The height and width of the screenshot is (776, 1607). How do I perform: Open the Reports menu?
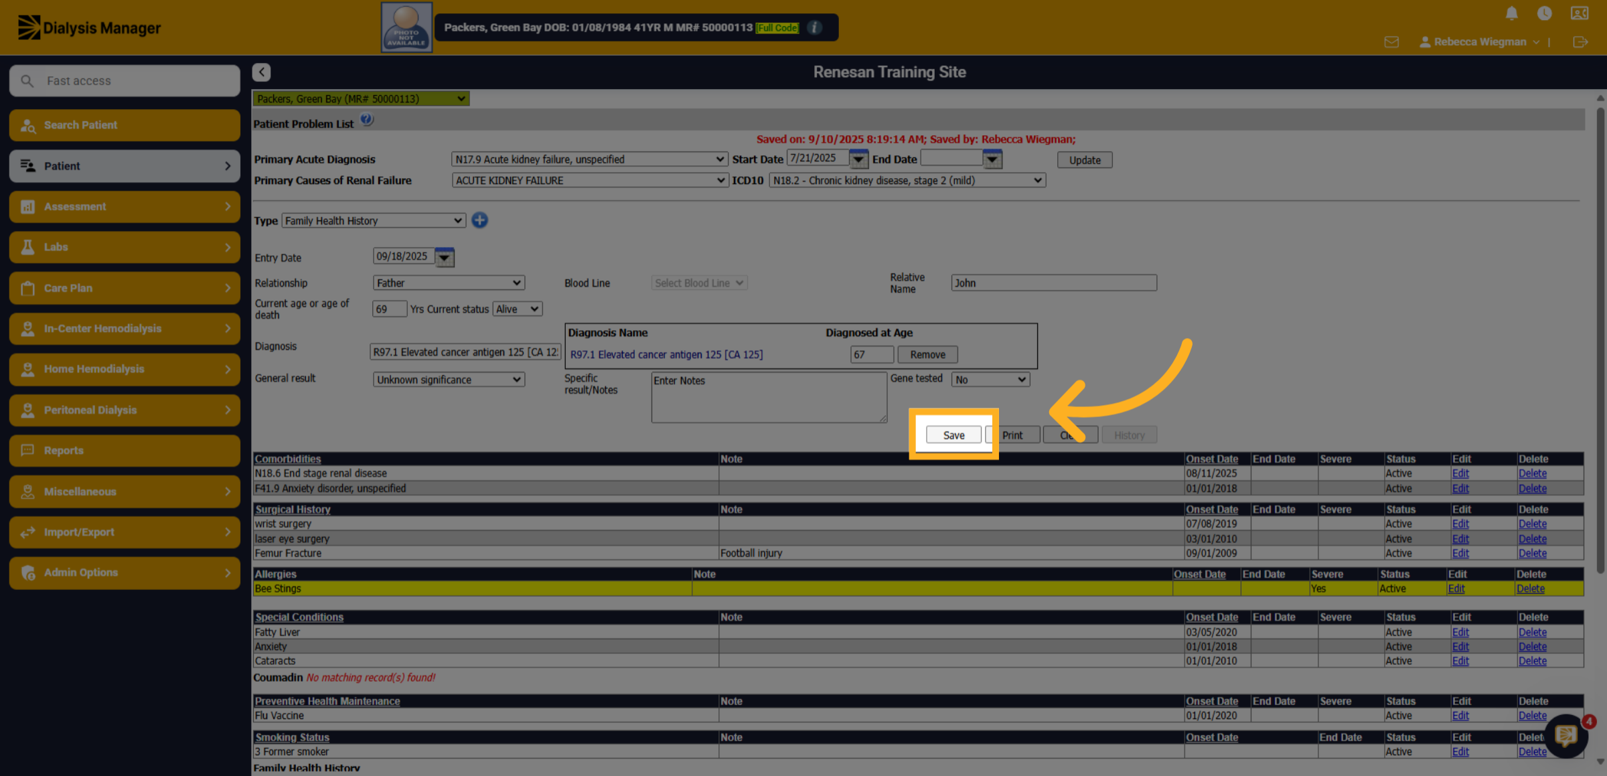pos(125,451)
